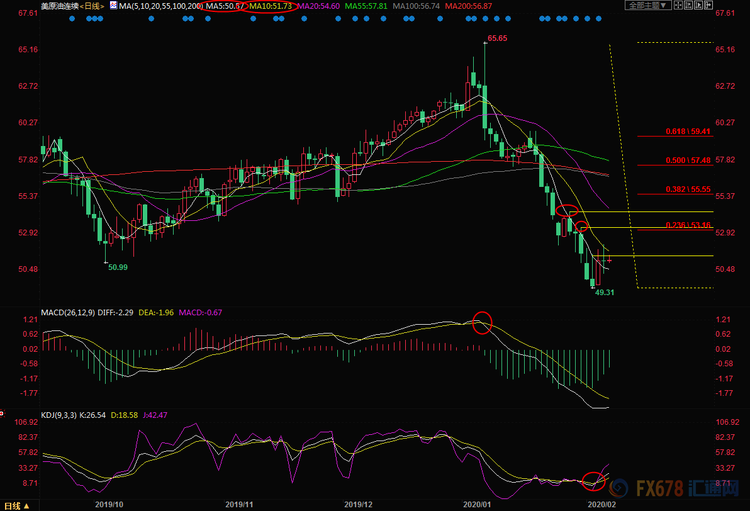
Task: Click the play icon in top-right toolbar
Action: click(699, 6)
